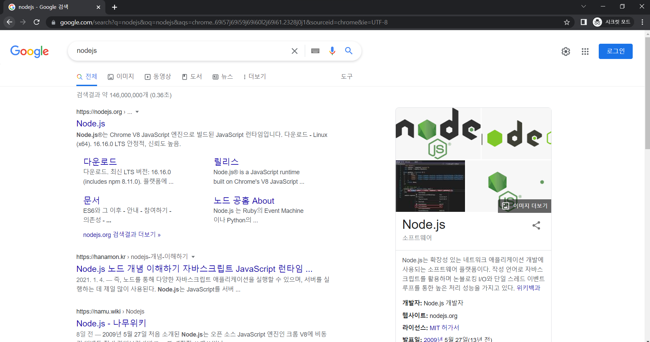Open the Node.js - 나무위키 result
The width and height of the screenshot is (650, 342).
[x=111, y=323]
